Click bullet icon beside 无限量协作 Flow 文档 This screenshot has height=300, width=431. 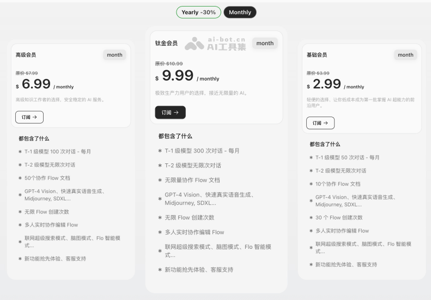[160, 180]
